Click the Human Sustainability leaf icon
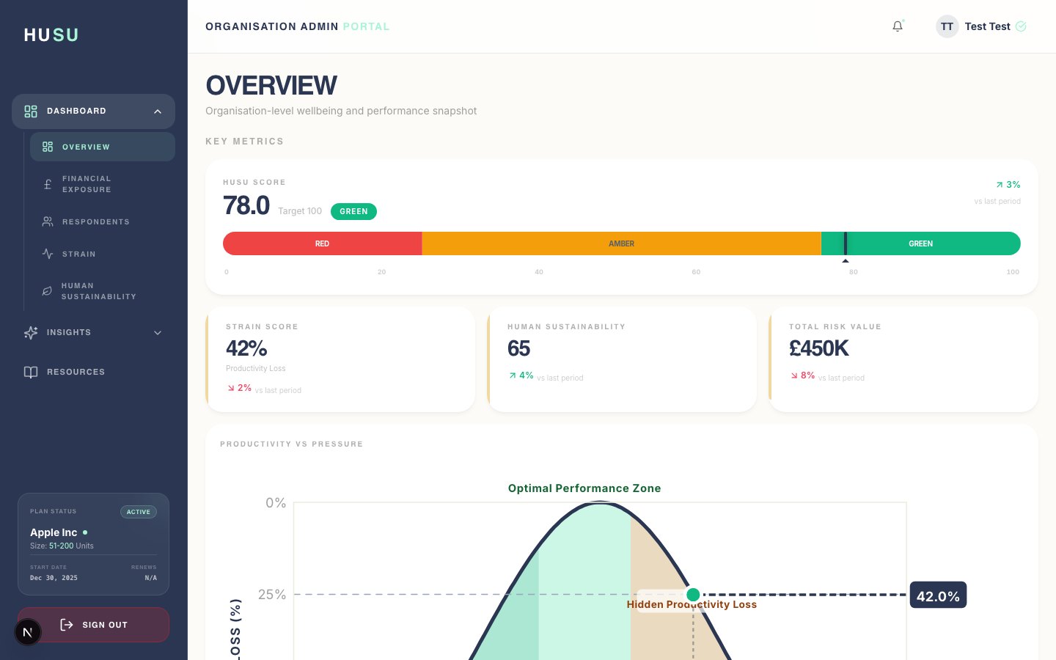The height and width of the screenshot is (660, 1056). click(x=46, y=290)
